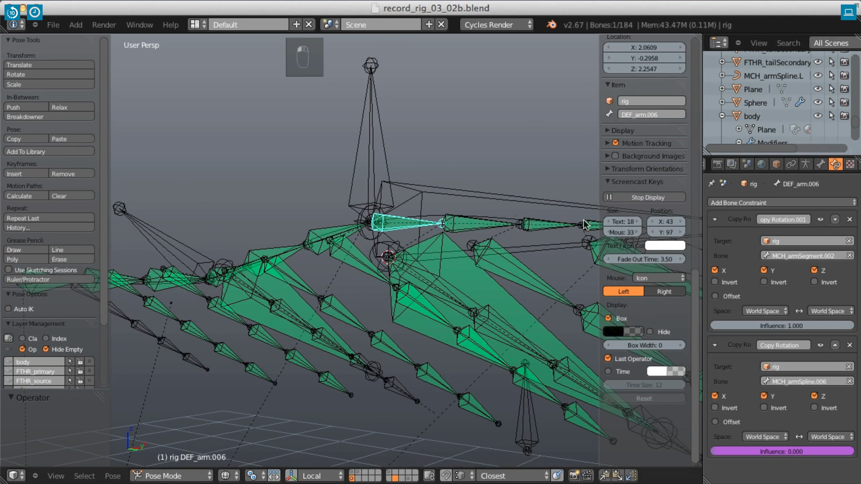Image resolution: width=861 pixels, height=484 pixels.
Task: Click the Breakdowner button in Pose Tools
Action: click(48, 117)
